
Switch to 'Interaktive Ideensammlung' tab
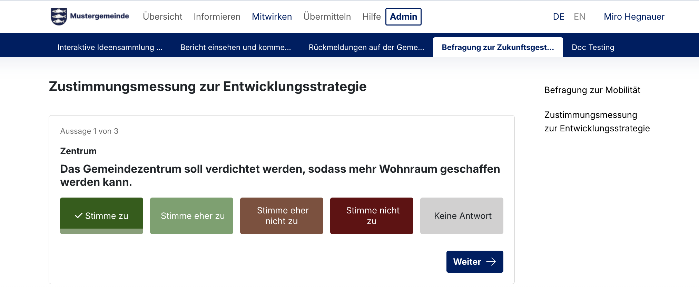coord(110,47)
